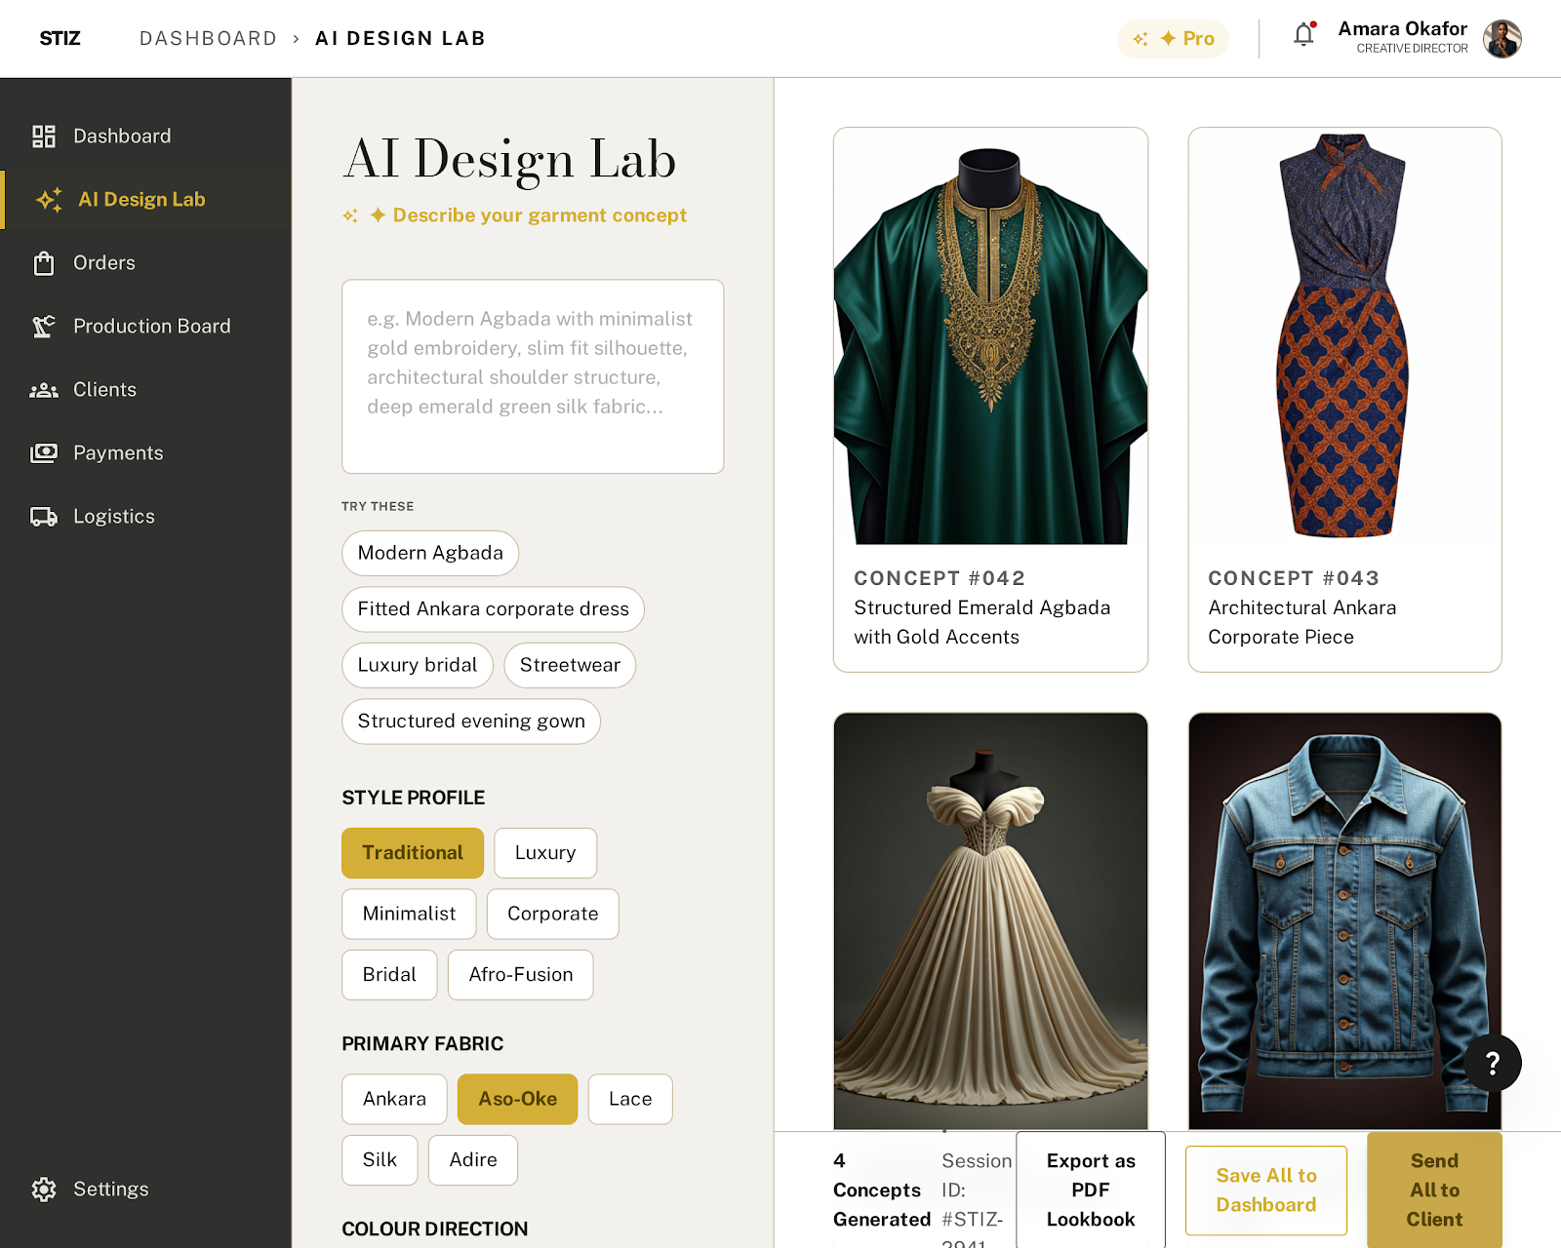This screenshot has height=1248, width=1561.
Task: Toggle Bridal style profile
Action: [x=389, y=975]
